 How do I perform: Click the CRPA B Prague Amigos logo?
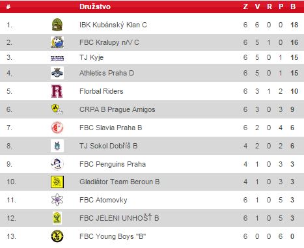(57, 109)
